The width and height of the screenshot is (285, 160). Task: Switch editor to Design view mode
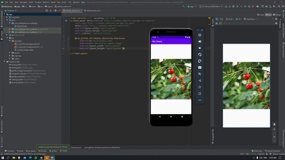click(277, 15)
